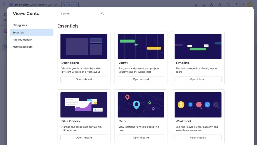The height and width of the screenshot is (145, 257).
Task: Select the Essentials category
Action: pos(31,33)
